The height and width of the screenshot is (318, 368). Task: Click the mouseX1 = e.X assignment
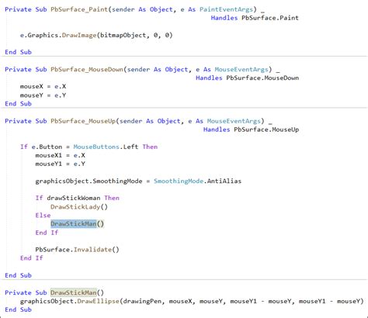pos(60,155)
